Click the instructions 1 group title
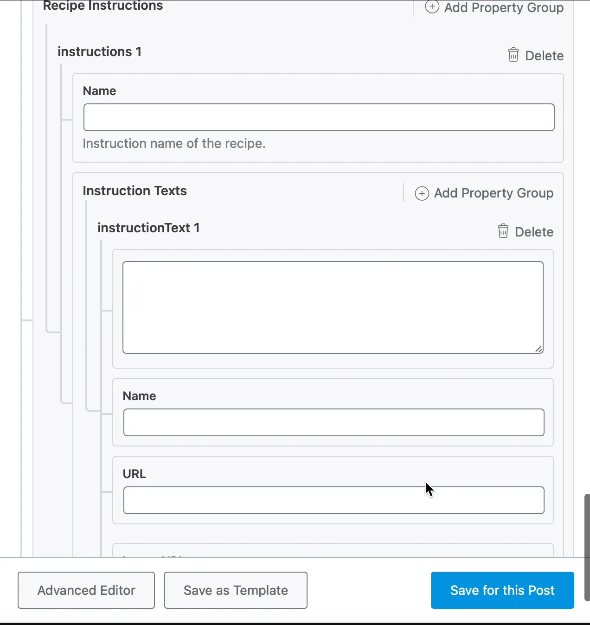Viewport: 590px width, 625px height. [100, 51]
